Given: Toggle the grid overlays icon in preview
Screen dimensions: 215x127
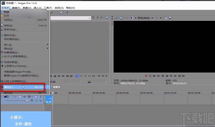Looking at the screenshot, I should point(157,18).
